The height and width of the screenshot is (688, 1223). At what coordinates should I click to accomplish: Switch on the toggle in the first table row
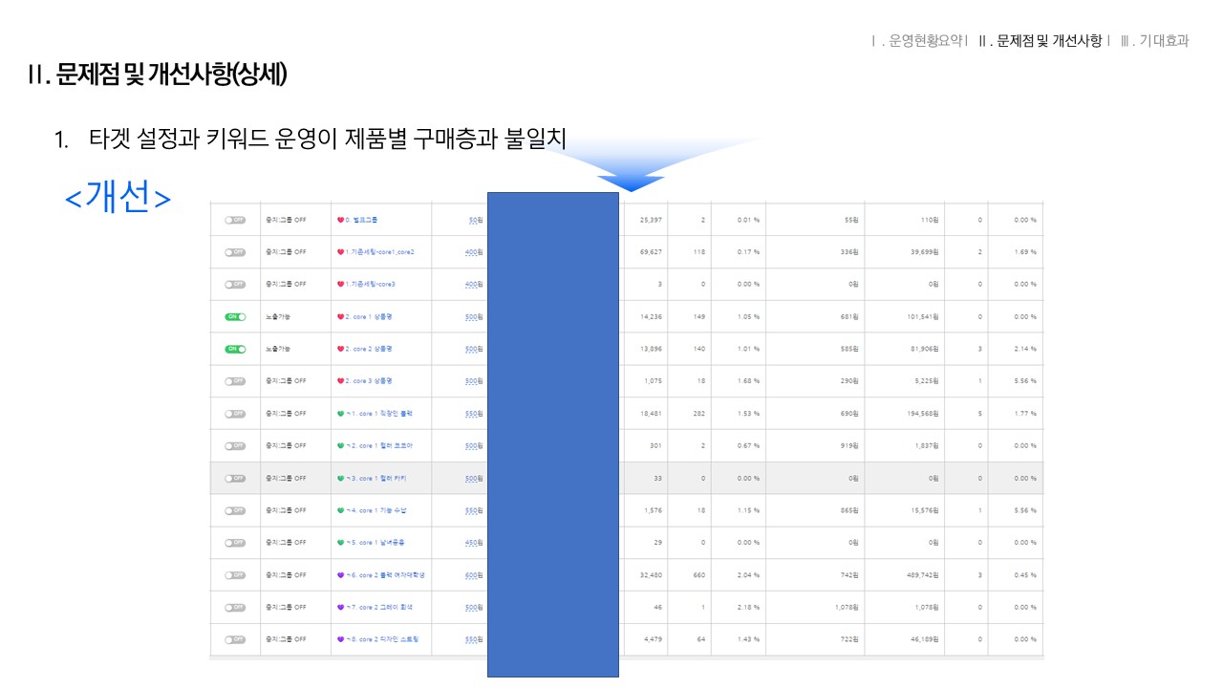[235, 220]
